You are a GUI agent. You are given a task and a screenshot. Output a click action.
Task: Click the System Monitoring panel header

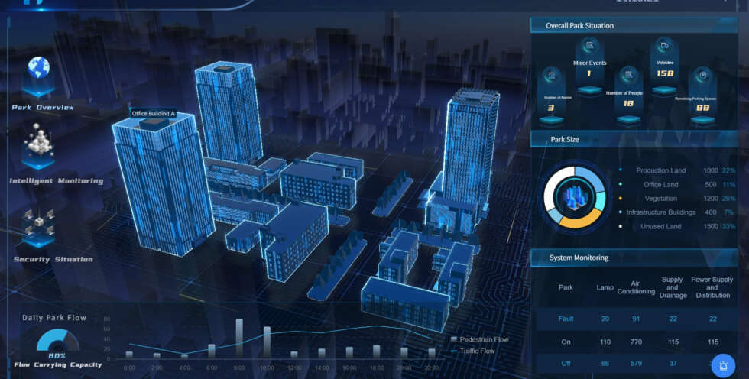click(x=579, y=258)
